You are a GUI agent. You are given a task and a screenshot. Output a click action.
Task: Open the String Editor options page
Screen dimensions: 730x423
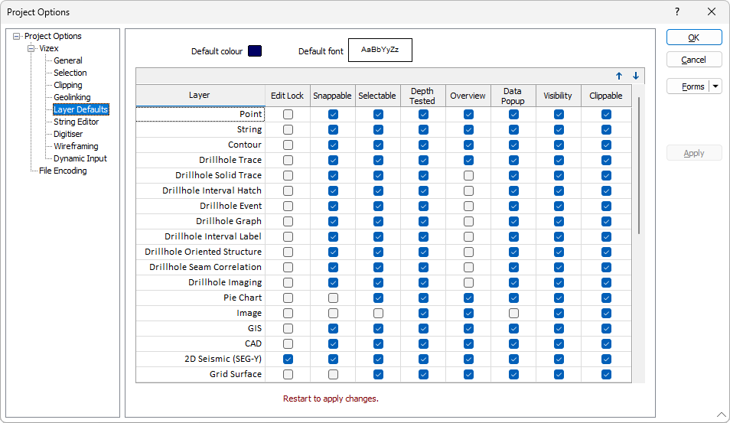click(77, 122)
